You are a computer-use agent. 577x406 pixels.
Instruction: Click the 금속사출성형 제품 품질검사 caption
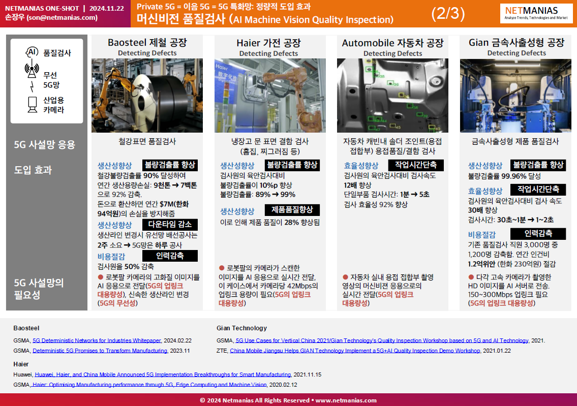pyautogui.click(x=515, y=141)
